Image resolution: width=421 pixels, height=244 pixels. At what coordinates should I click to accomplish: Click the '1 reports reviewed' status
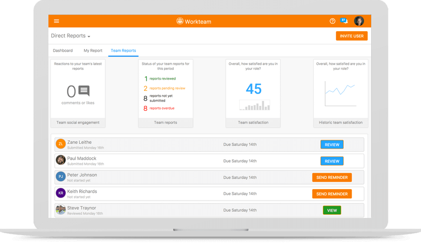pos(160,79)
